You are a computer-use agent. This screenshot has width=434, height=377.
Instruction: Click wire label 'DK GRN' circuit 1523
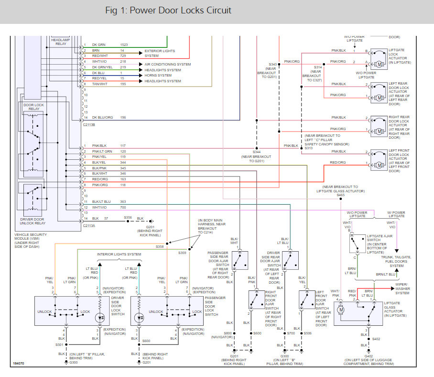(x=98, y=44)
